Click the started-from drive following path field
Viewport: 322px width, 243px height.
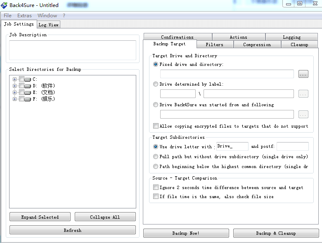tap(227, 114)
